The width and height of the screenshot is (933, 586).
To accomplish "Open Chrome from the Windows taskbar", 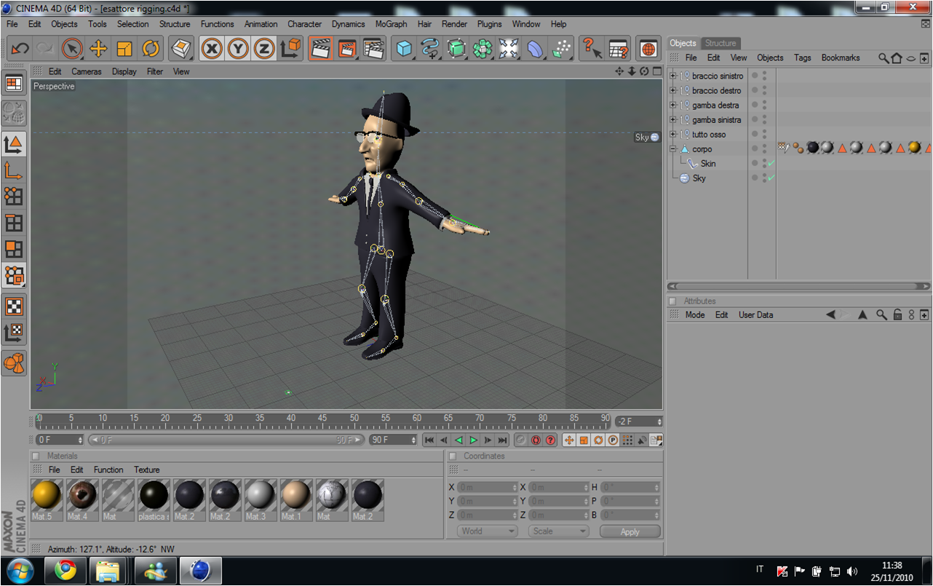I will [65, 571].
